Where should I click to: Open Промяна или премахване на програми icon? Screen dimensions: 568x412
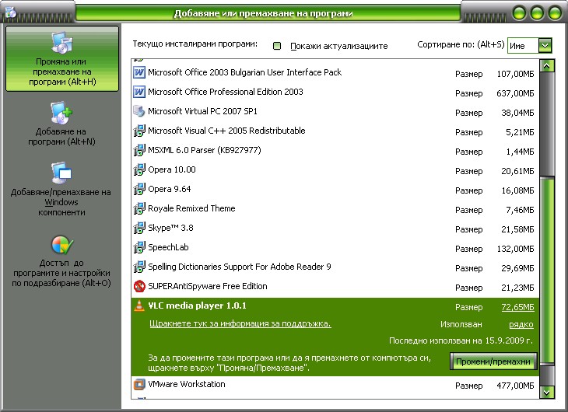click(x=62, y=42)
